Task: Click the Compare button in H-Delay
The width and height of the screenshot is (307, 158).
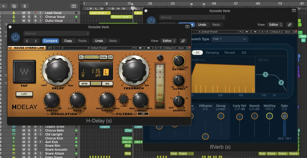Action: click(51, 41)
